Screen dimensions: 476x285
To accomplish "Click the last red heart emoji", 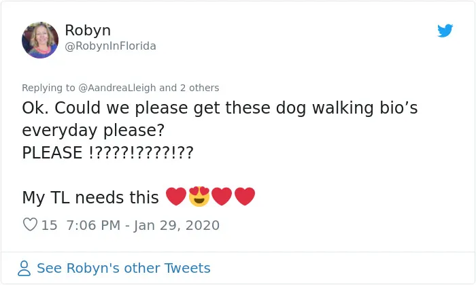I will pos(245,197).
